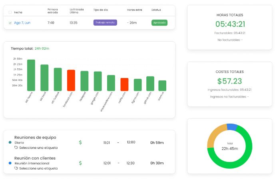
Task: Click the blue project dot beside Reunión internacional
Action: tap(10, 163)
